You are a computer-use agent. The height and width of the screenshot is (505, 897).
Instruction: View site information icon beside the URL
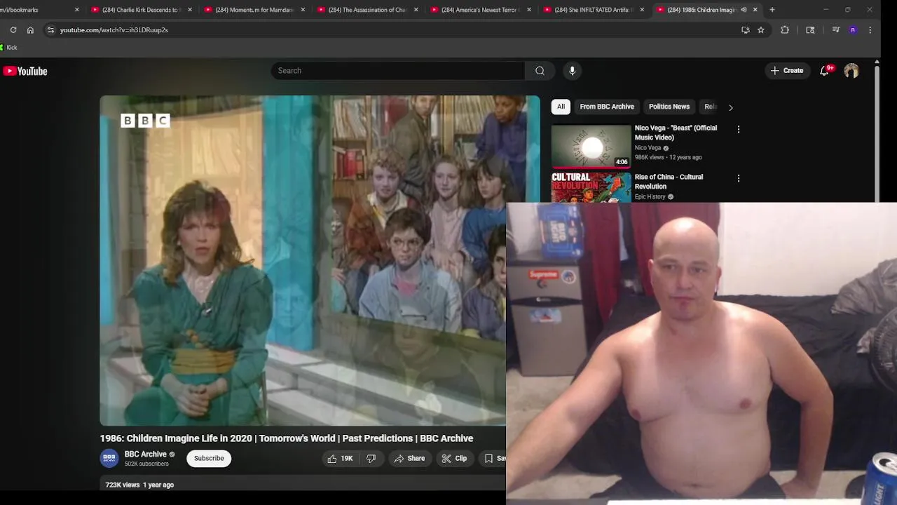50,30
